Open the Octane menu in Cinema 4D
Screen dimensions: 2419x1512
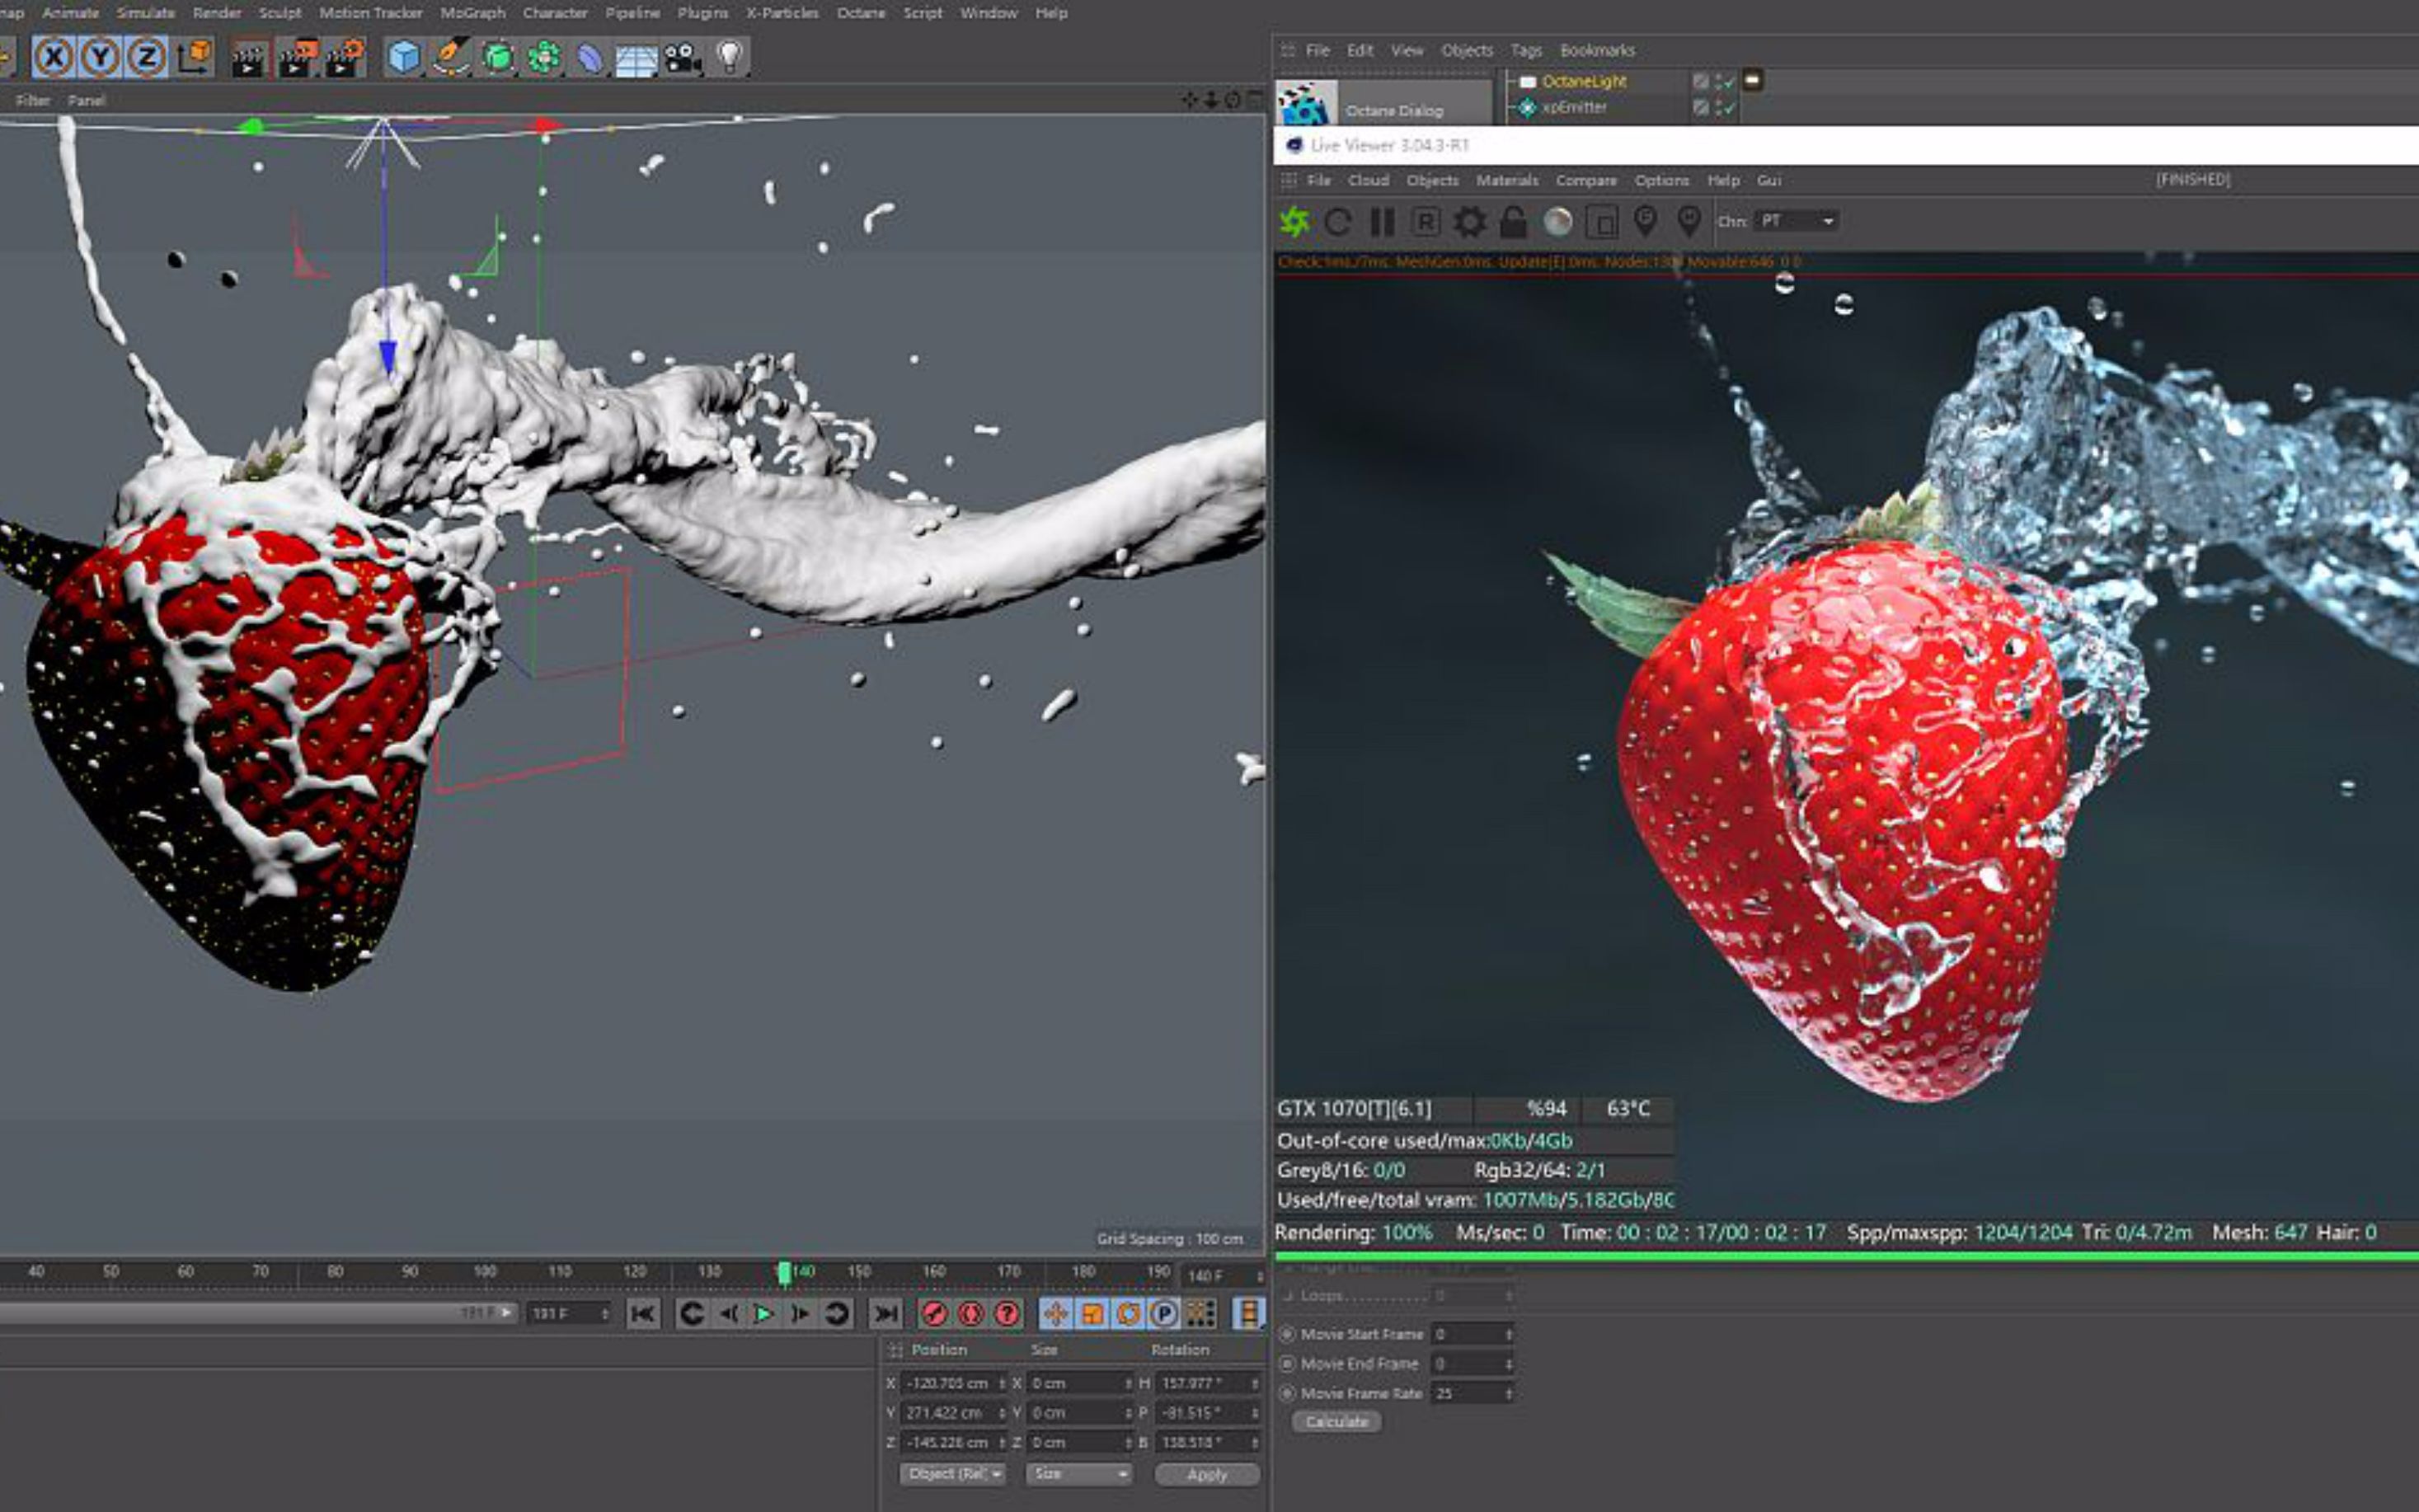point(859,12)
